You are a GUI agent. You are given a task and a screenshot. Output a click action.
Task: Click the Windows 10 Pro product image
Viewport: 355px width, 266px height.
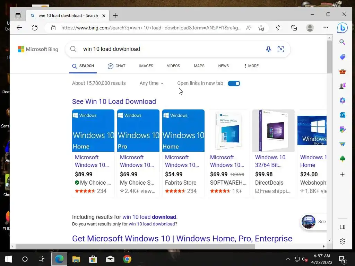click(x=138, y=131)
